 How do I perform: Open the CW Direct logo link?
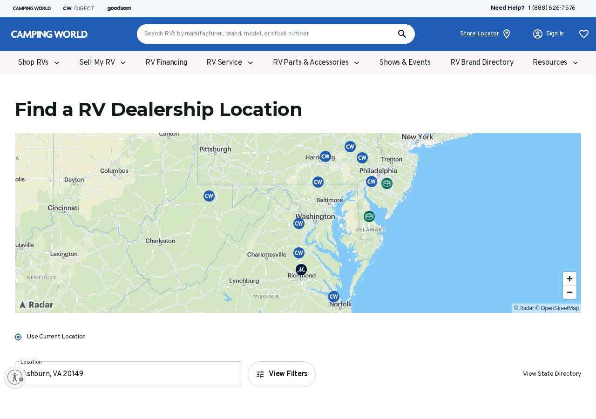click(79, 8)
